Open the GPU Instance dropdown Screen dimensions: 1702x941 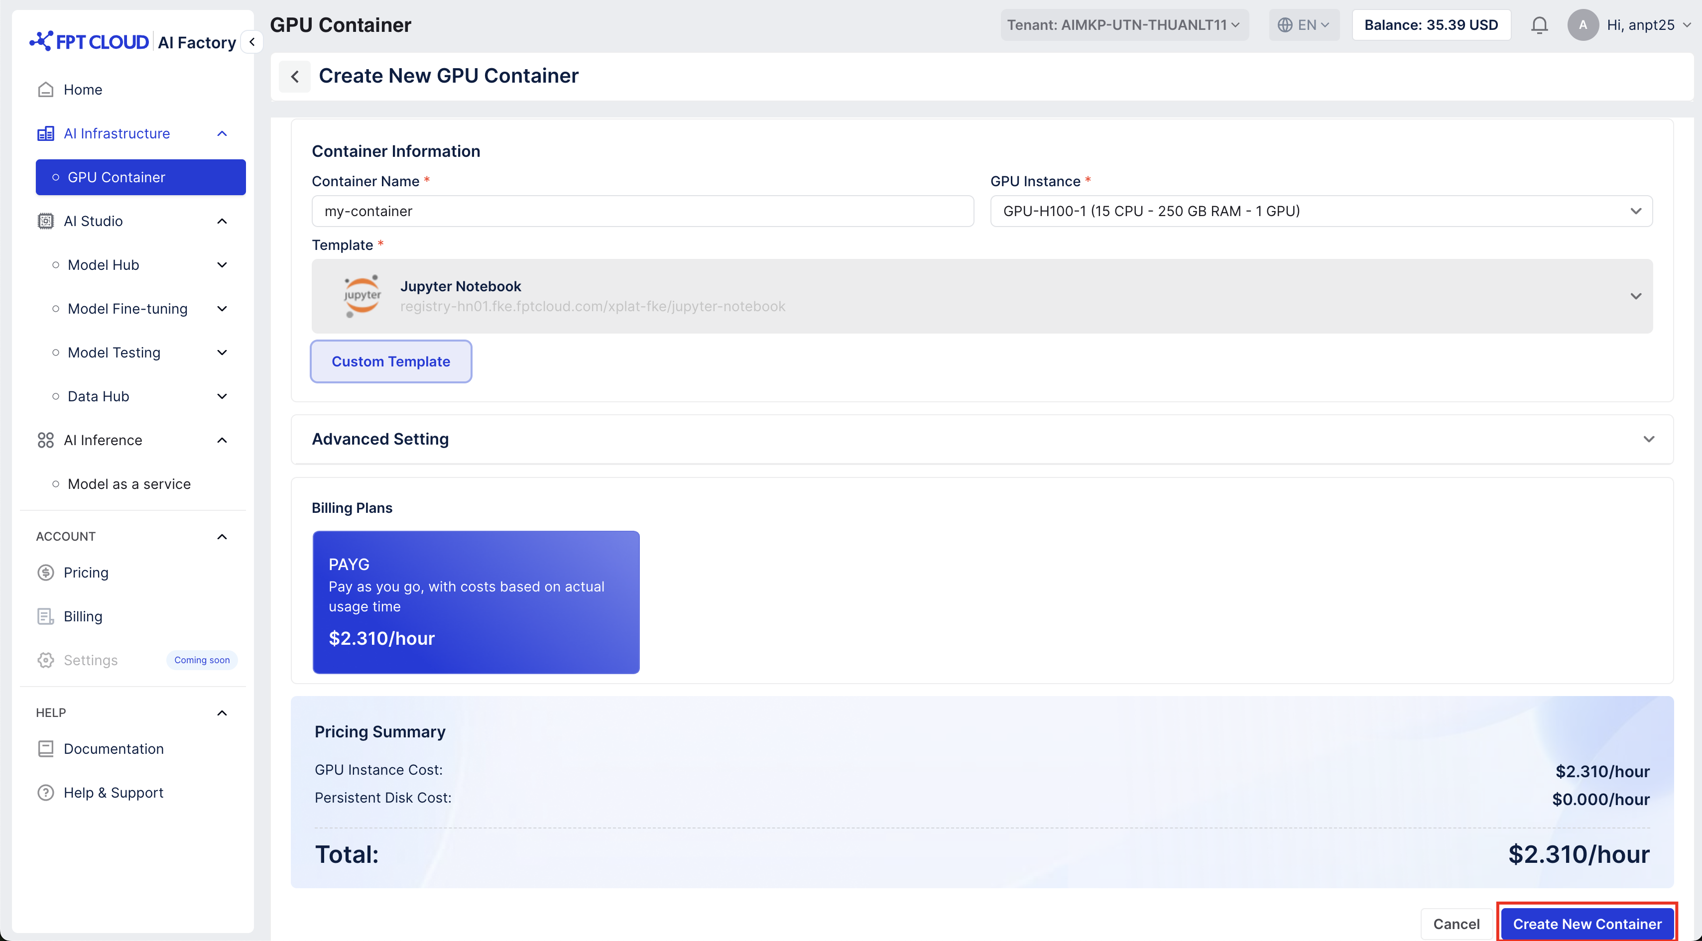[1322, 211]
